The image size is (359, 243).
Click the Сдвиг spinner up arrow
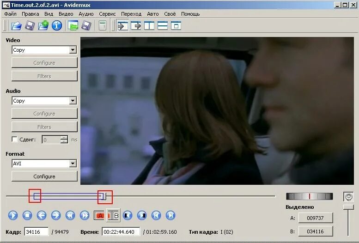click(64, 137)
